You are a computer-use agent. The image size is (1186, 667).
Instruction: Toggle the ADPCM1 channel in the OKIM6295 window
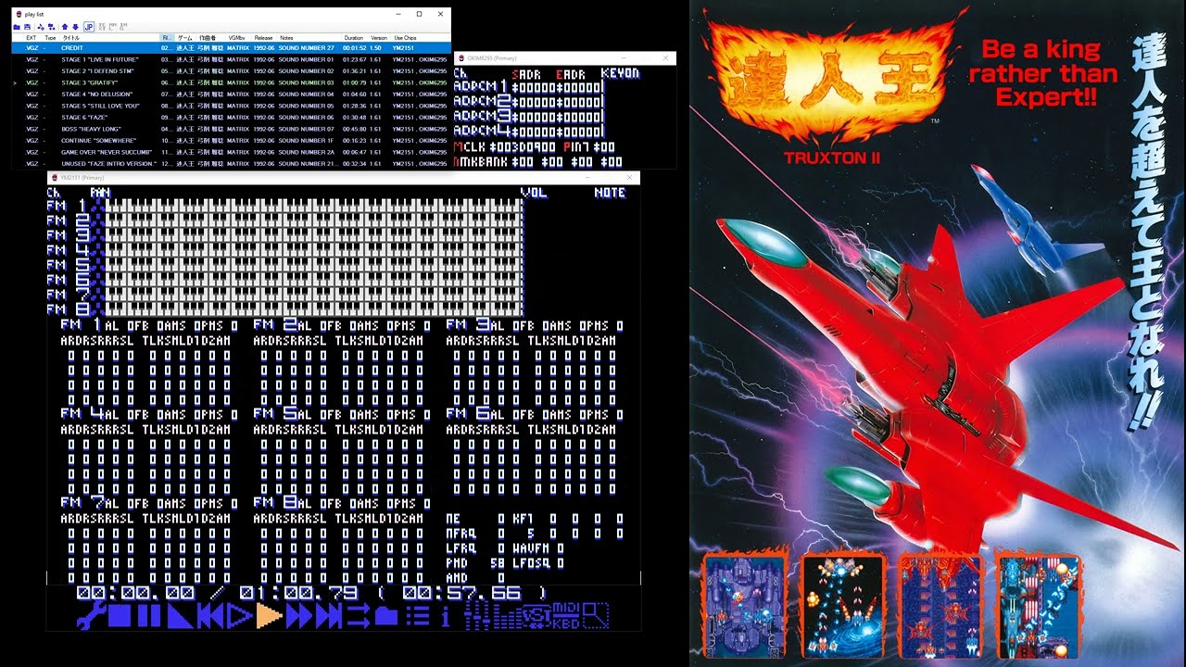click(x=482, y=87)
